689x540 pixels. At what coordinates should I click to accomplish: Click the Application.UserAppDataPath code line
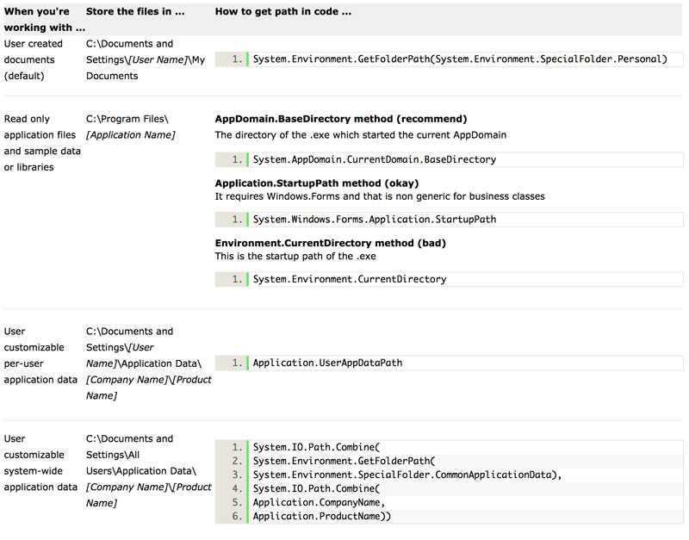[x=327, y=363]
